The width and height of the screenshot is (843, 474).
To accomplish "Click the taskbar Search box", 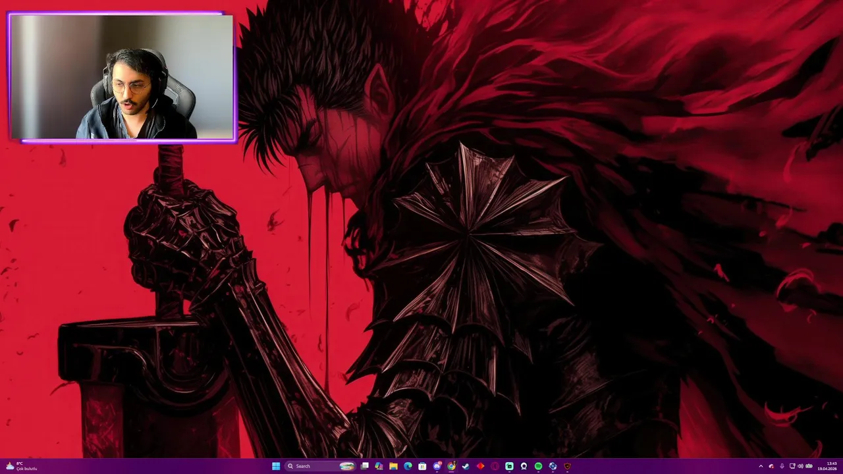I will [x=320, y=466].
